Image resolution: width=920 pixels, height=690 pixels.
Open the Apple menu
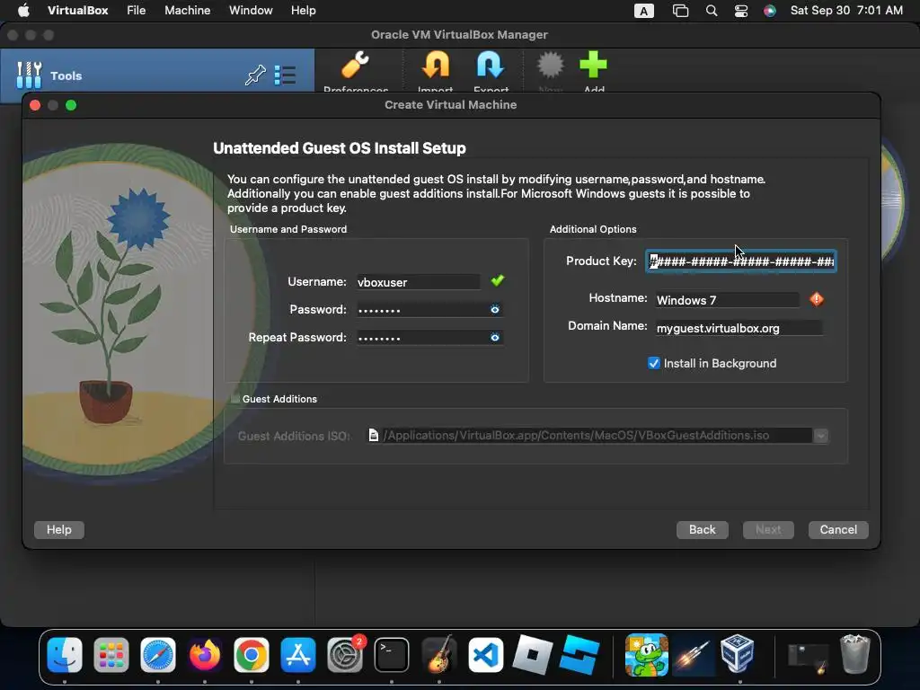(22, 10)
